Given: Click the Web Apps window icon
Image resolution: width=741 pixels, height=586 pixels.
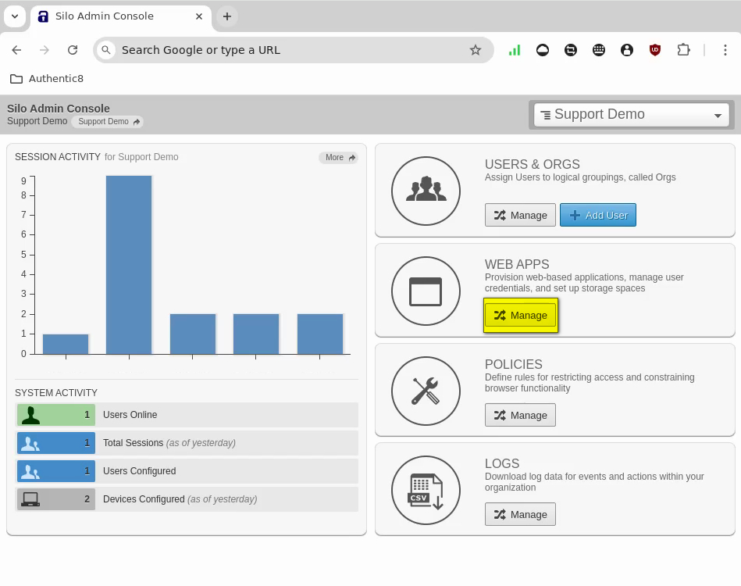Looking at the screenshot, I should [426, 291].
